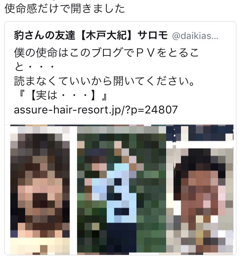
Task: Tap the navy strip atop right image
Action: [x=200, y=134]
